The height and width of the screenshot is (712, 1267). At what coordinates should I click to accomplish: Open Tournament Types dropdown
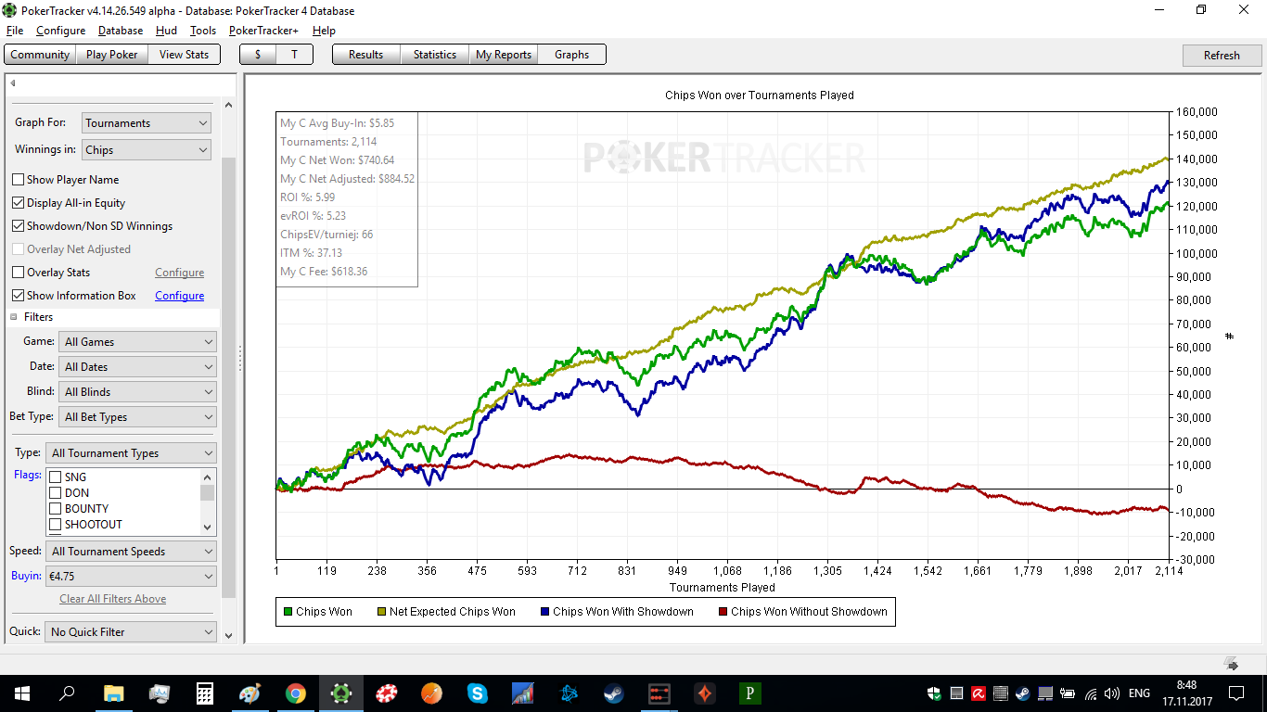(131, 453)
